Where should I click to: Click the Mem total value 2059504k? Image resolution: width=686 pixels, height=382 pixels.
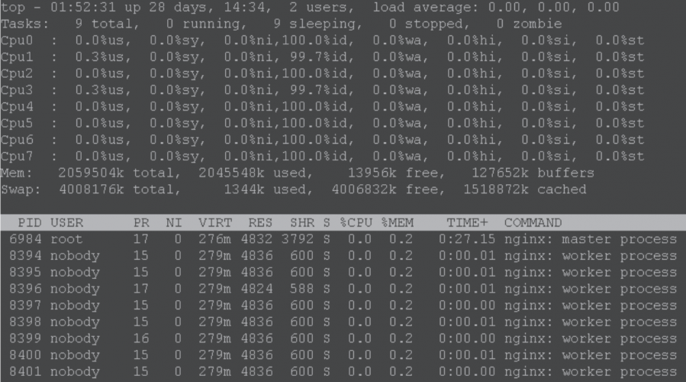click(92, 173)
